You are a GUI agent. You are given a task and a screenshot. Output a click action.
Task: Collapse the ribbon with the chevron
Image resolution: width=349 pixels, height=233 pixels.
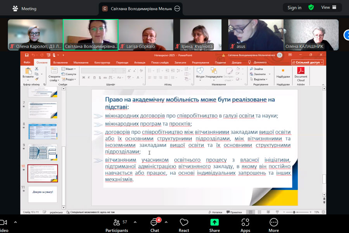323,85
